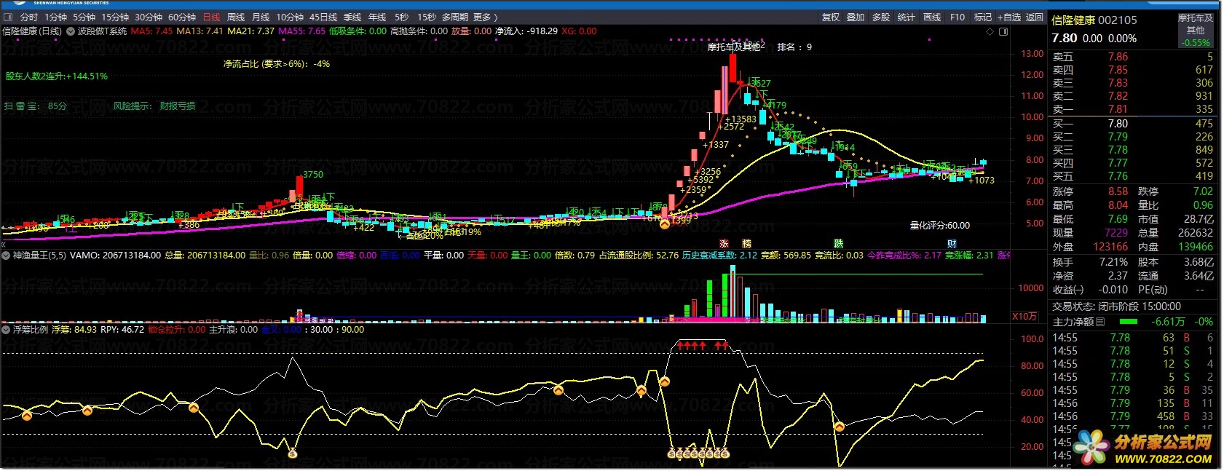This screenshot has width=1224, height=471.
Task: Switch to 年线 yearly chart
Action: (x=377, y=17)
